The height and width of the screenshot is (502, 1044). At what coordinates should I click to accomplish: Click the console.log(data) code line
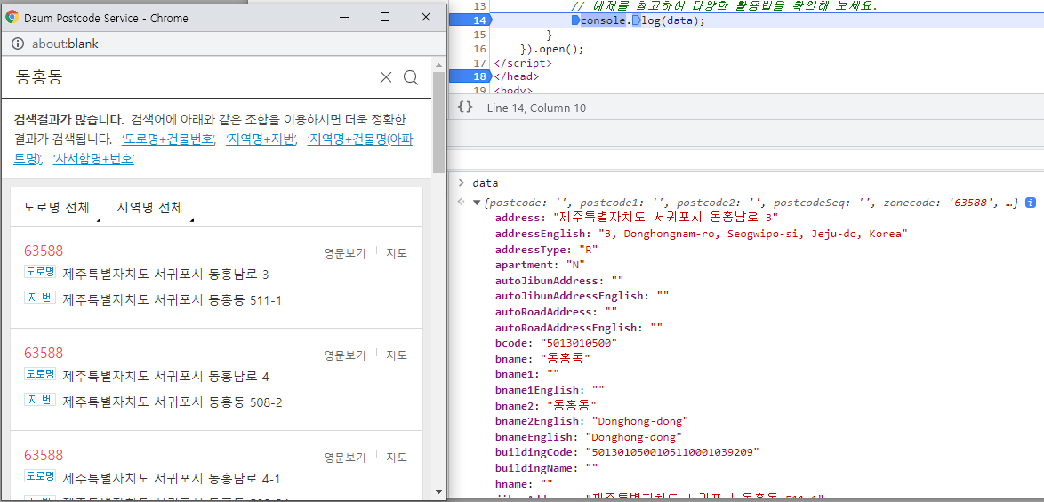pyautogui.click(x=642, y=21)
